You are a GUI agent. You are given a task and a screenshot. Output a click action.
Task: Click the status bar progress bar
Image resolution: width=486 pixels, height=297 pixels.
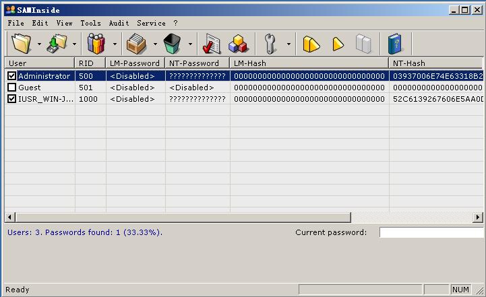[360, 290]
